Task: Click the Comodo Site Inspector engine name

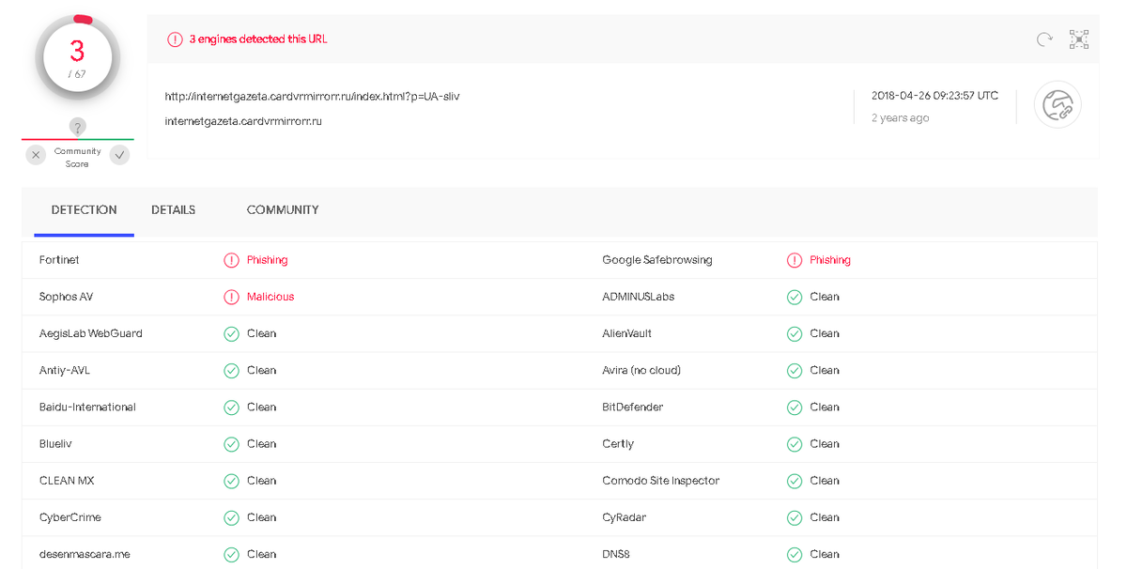Action: point(660,481)
